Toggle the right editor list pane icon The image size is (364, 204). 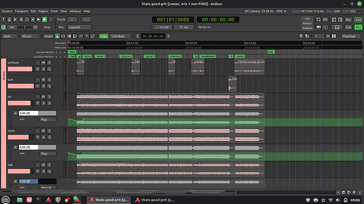[340, 20]
